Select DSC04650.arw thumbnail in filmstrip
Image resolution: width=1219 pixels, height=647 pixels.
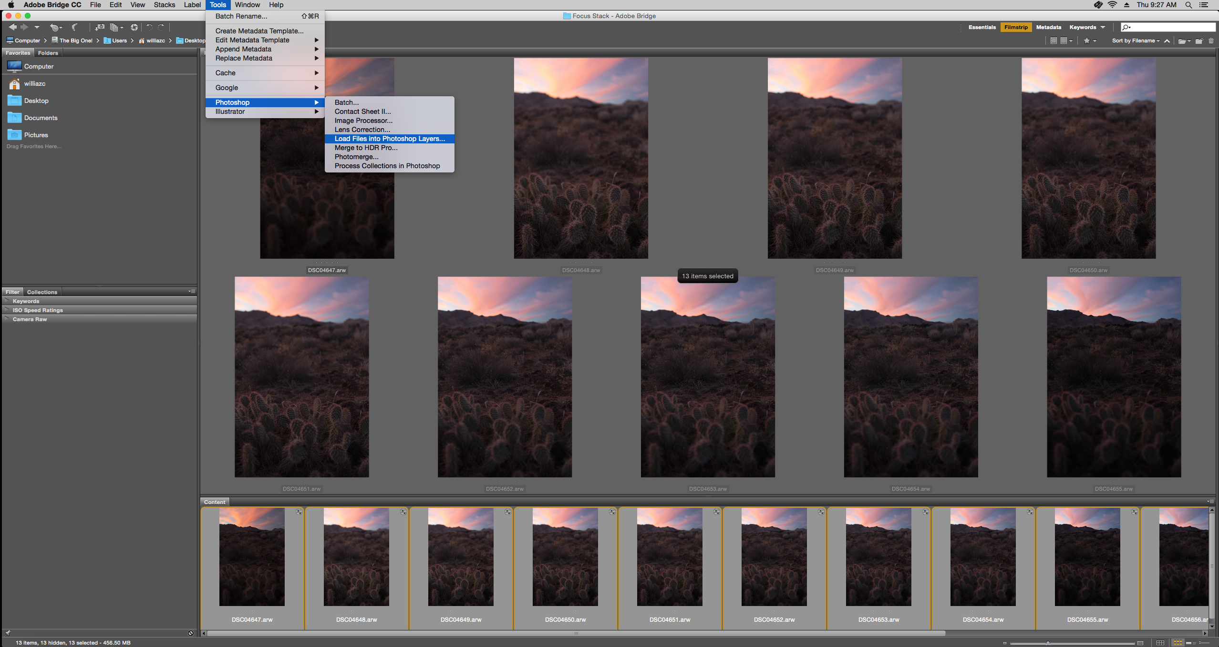565,557
